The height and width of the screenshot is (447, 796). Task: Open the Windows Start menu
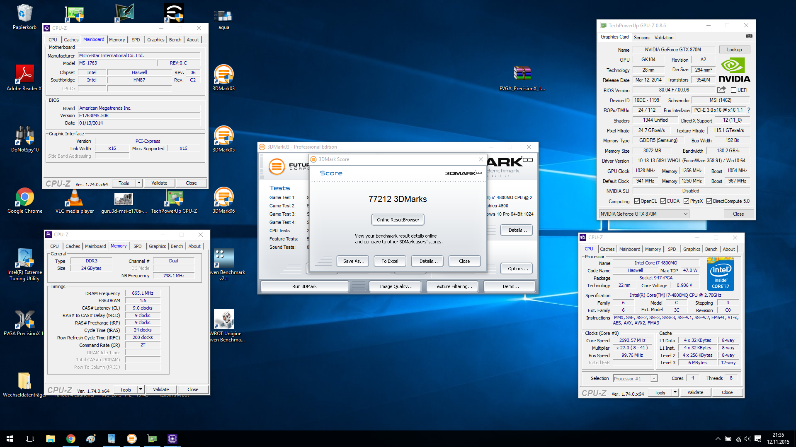10,439
